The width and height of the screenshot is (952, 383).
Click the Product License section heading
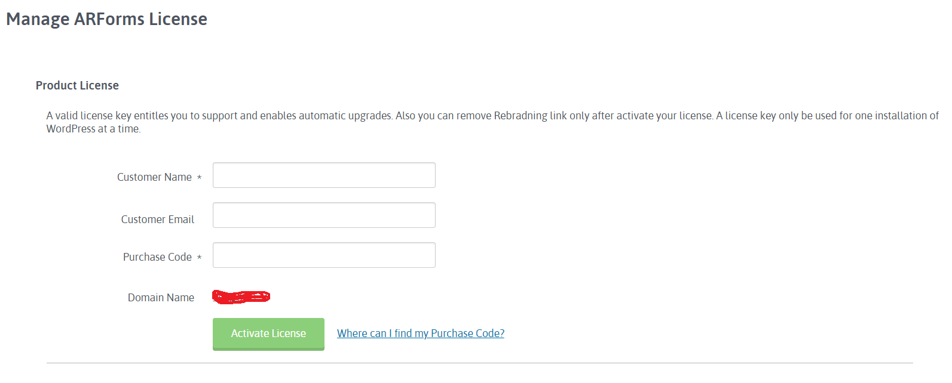coord(77,85)
